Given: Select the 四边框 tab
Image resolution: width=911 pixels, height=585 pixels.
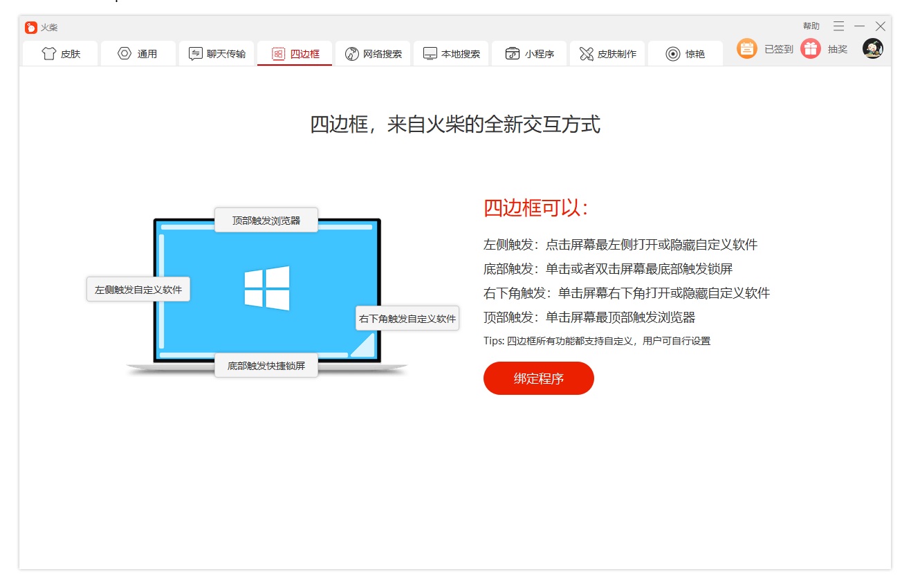Looking at the screenshot, I should click(x=294, y=53).
